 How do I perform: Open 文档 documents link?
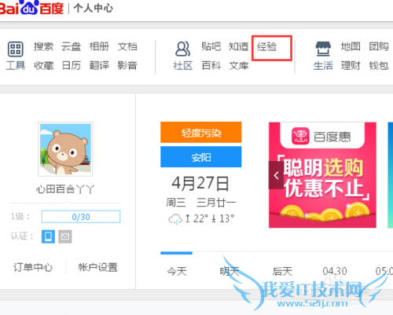127,46
